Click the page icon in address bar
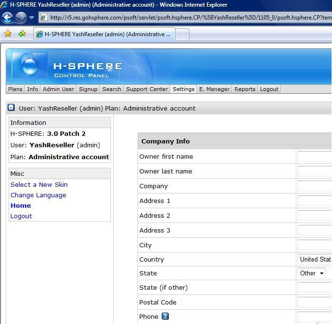Viewport: 332px width, 324px height. click(44, 18)
